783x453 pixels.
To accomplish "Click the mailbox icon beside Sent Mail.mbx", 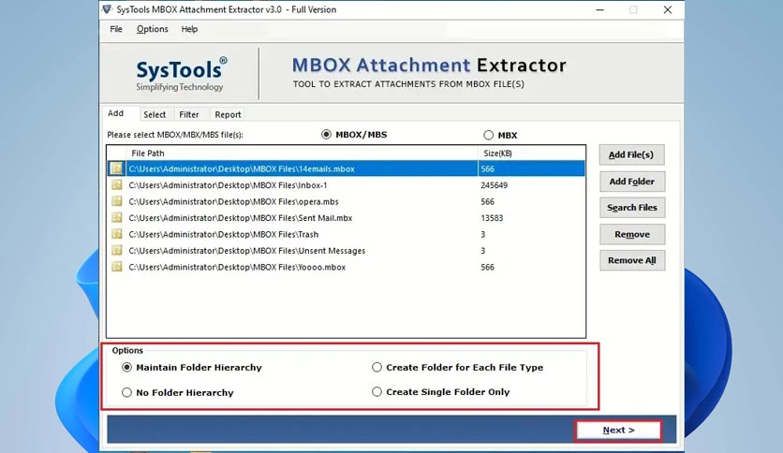I will [117, 217].
